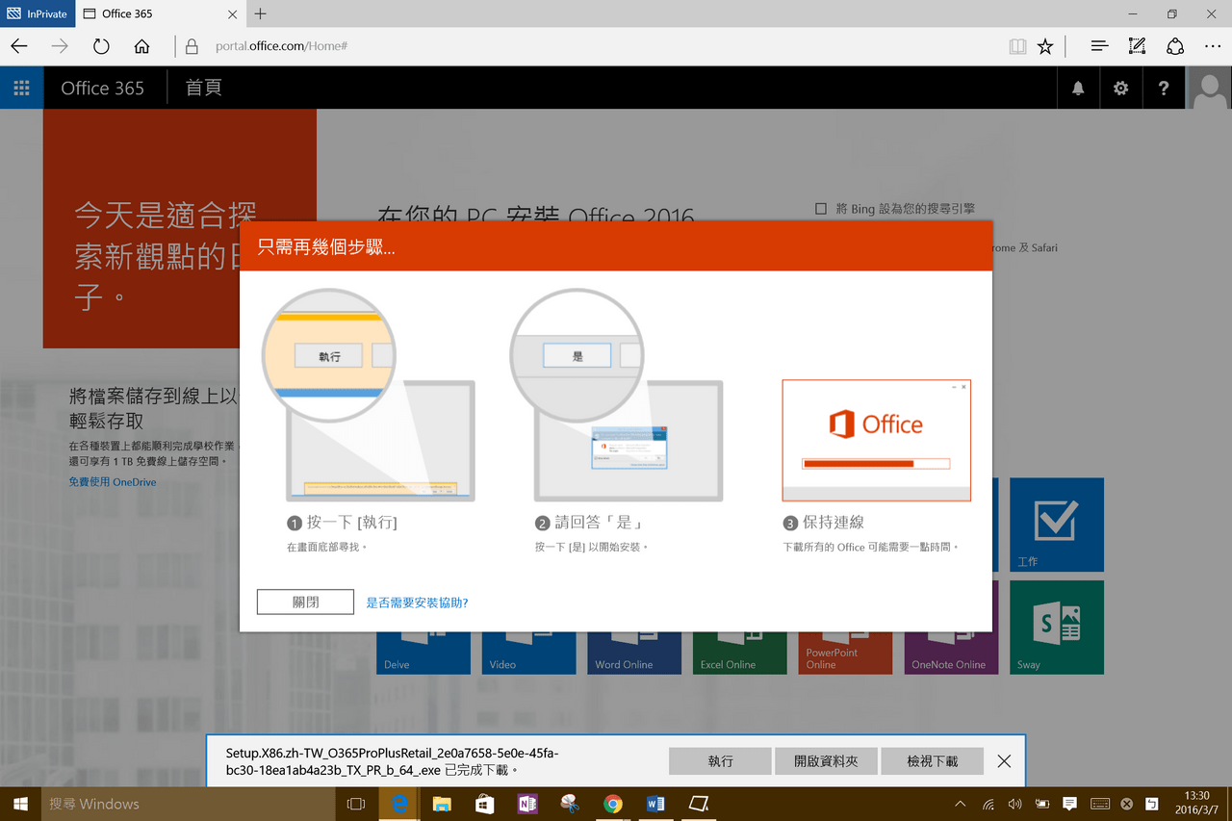Make a Web Note in Edge

pyautogui.click(x=1137, y=46)
